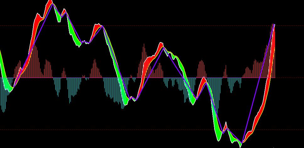This screenshot has height=148, width=304.
Task: Select the long purple segment of the final rally
Action: [258, 82]
